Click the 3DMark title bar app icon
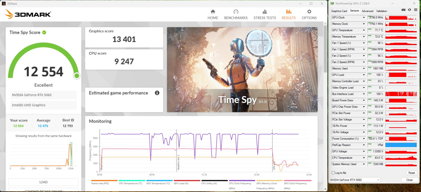The image size is (421, 192). (4, 3)
